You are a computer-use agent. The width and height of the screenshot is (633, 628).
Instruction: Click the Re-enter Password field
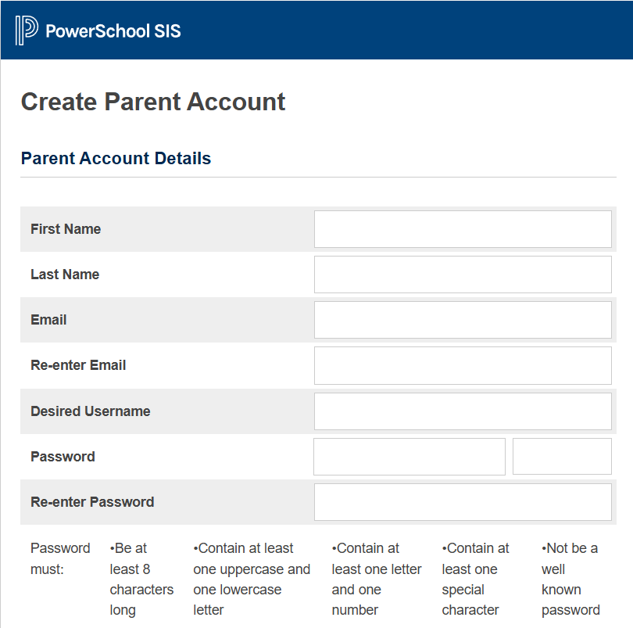click(x=462, y=501)
